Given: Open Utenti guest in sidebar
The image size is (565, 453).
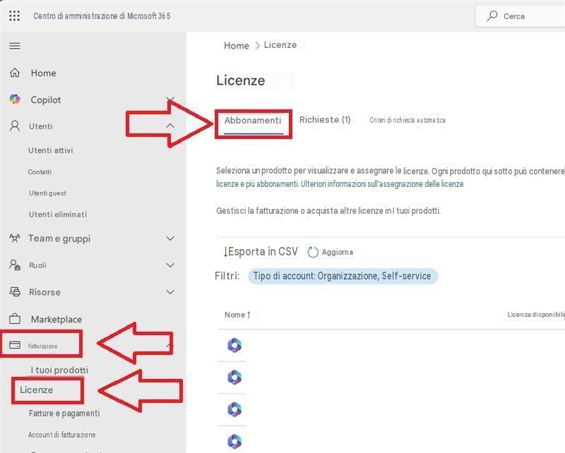Looking at the screenshot, I should [x=48, y=193].
